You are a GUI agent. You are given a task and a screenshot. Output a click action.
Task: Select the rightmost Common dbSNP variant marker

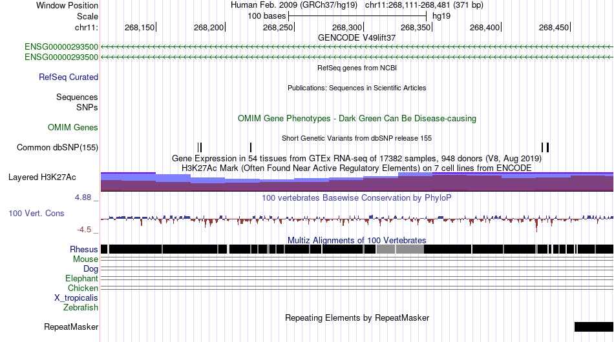(x=548, y=147)
